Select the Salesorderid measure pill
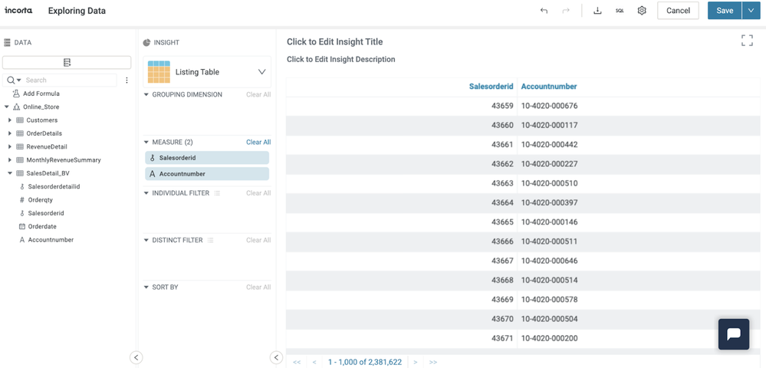This screenshot has height=368, width=766. pyautogui.click(x=207, y=158)
